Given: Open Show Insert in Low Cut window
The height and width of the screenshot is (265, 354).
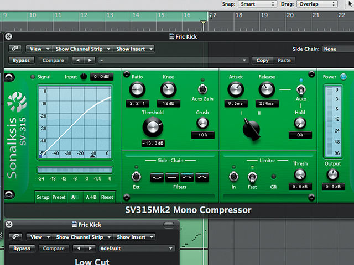Looking at the screenshot, I should click(x=135, y=237).
